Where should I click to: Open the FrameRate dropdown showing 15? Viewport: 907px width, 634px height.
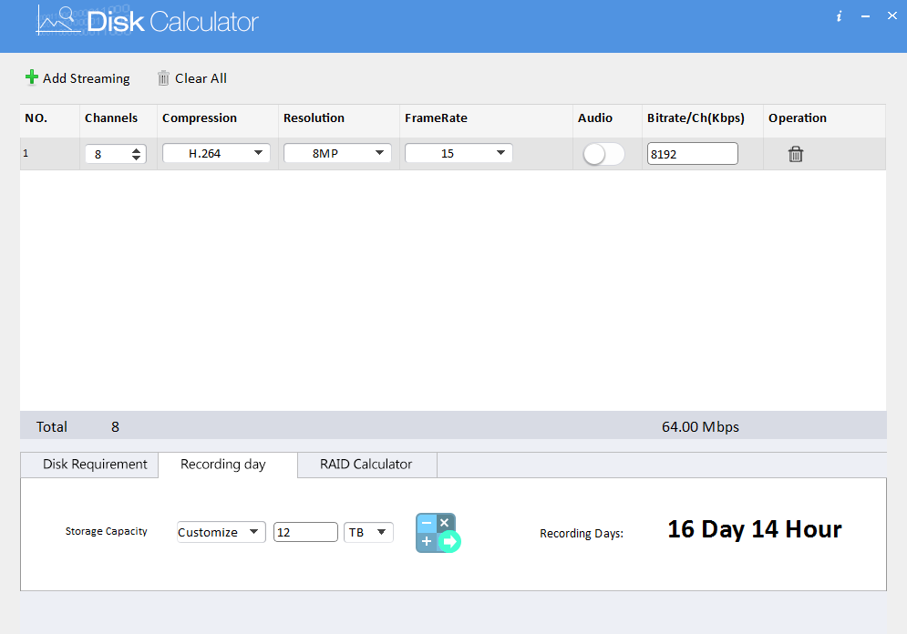pos(459,154)
